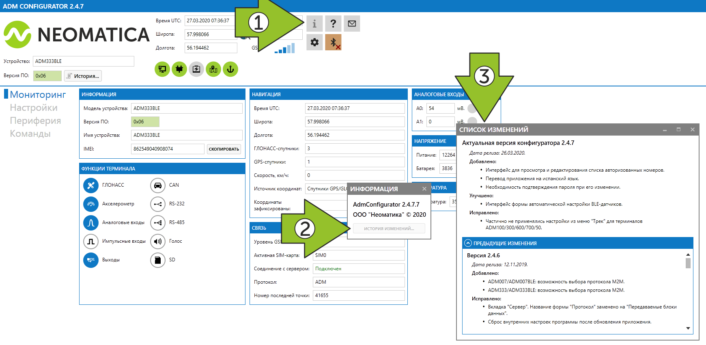Click the Номер последней точки field 41655
The image size is (706, 345).
click(359, 295)
